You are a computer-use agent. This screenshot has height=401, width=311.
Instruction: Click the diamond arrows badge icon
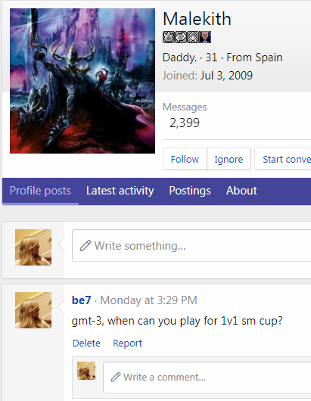point(193,37)
